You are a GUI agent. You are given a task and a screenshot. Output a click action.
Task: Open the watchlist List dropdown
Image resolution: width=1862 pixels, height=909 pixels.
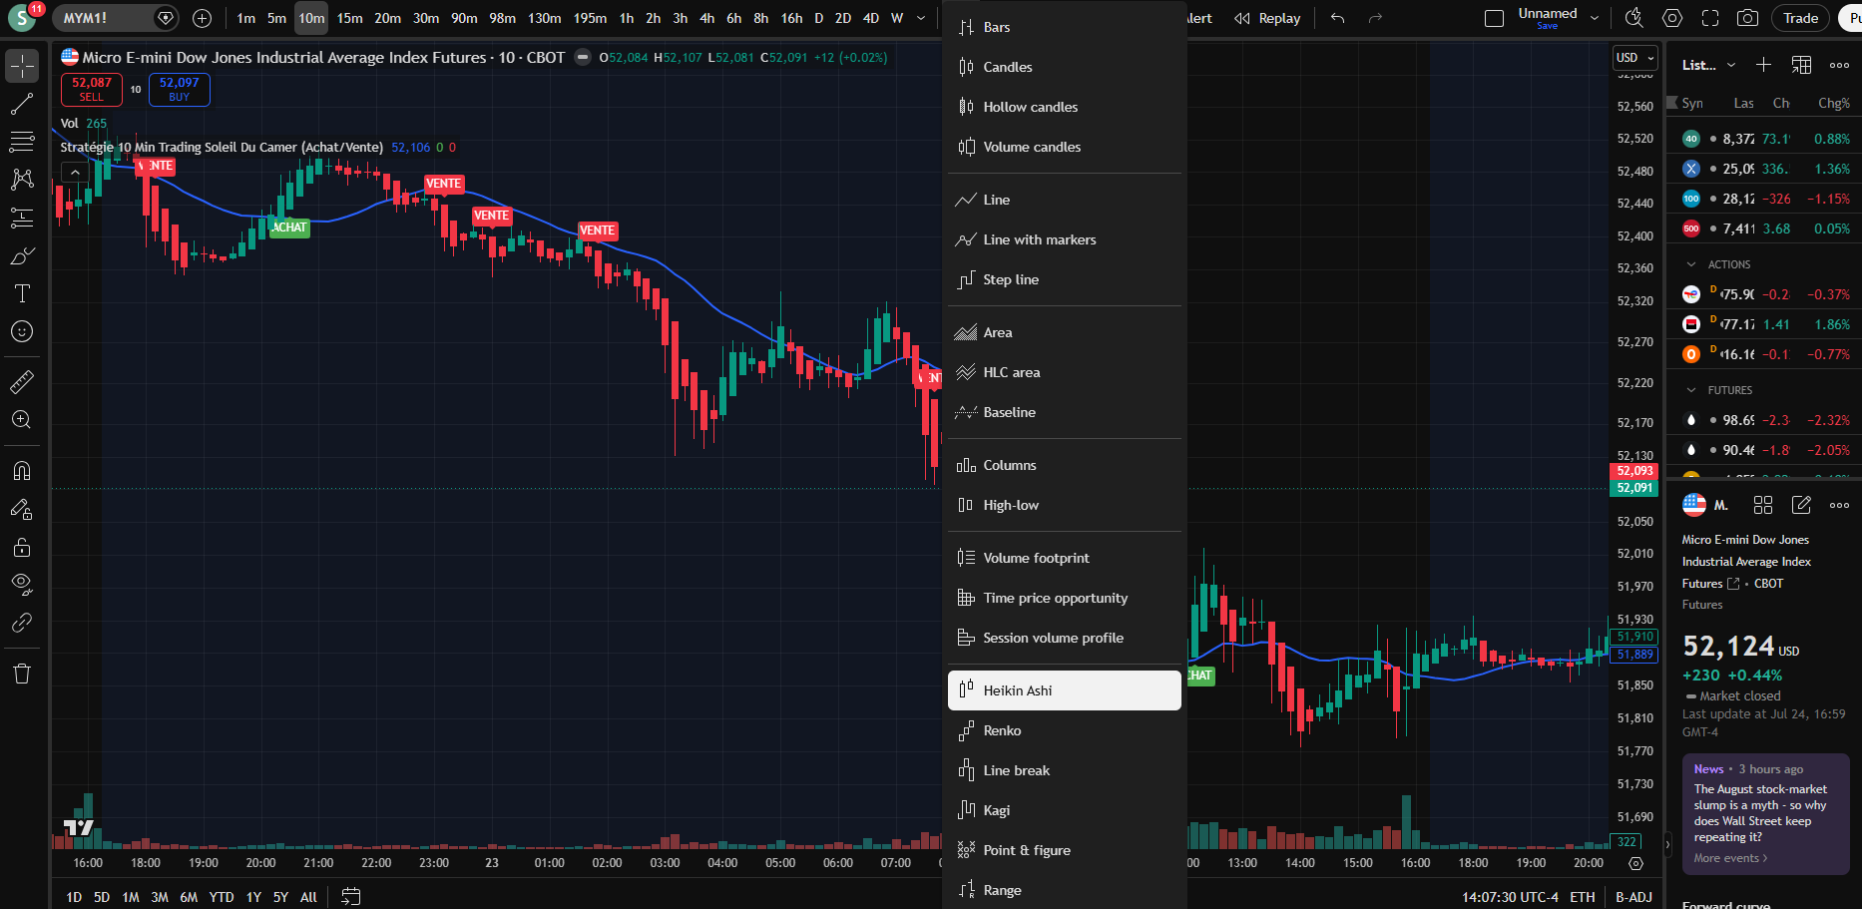tap(1708, 65)
